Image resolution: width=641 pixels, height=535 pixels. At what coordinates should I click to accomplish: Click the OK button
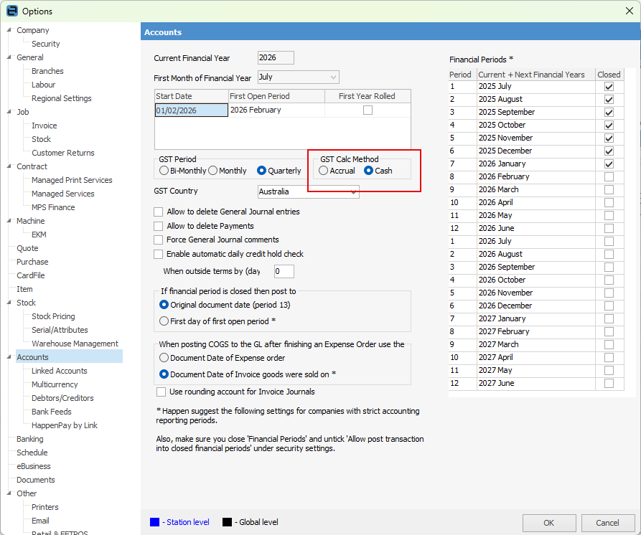549,523
